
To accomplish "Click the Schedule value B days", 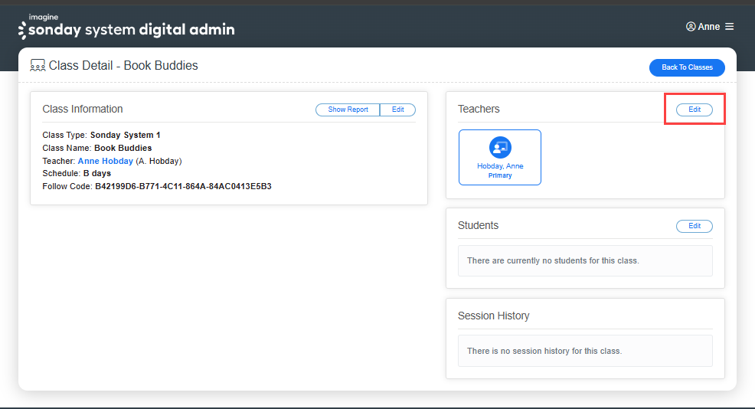I will pyautogui.click(x=96, y=173).
